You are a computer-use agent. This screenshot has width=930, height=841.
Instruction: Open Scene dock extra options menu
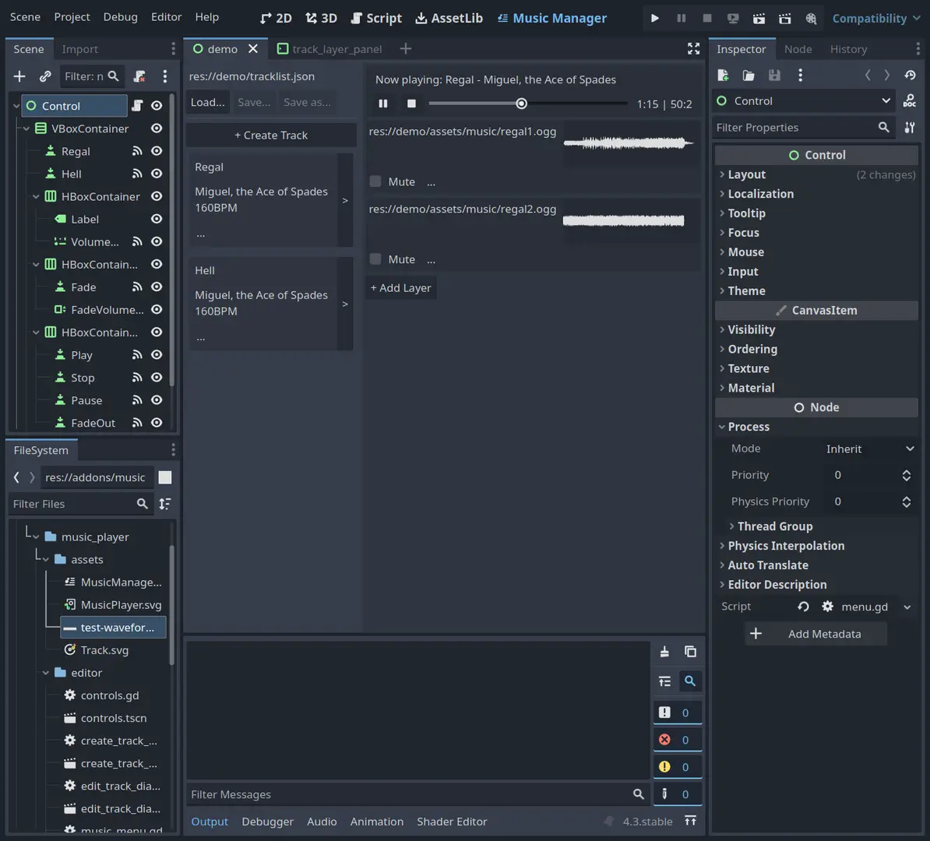[165, 76]
